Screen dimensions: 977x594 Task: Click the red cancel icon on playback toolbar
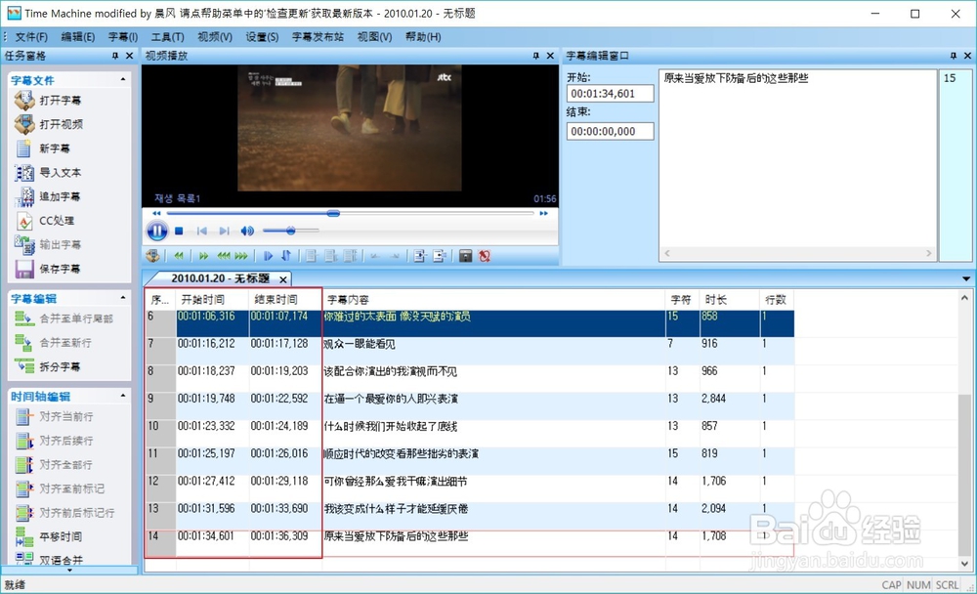(x=485, y=255)
